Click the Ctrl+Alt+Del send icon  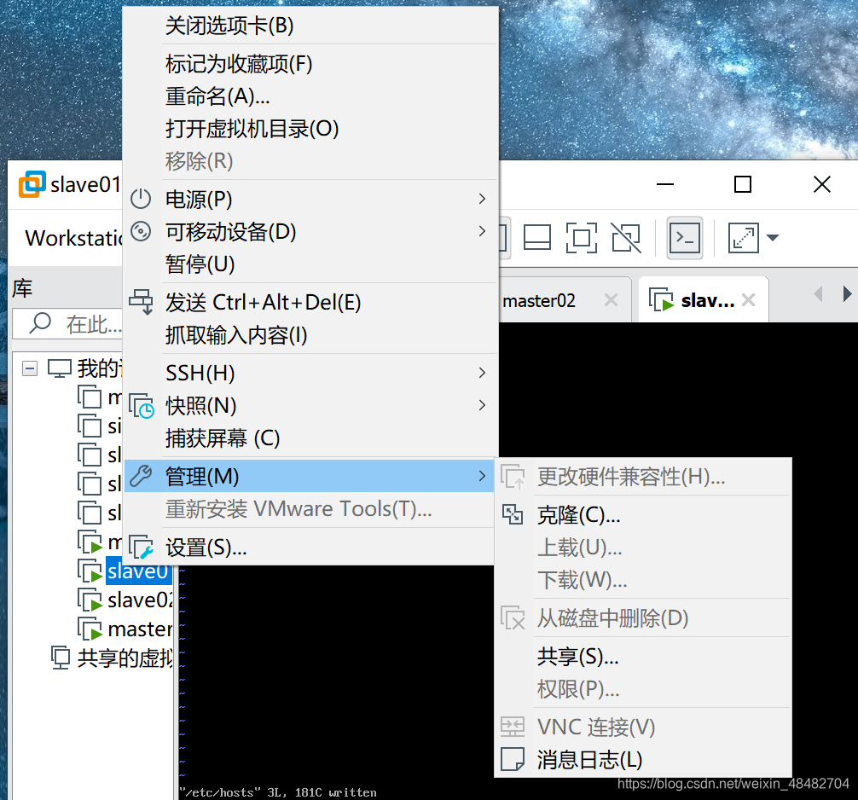[142, 302]
